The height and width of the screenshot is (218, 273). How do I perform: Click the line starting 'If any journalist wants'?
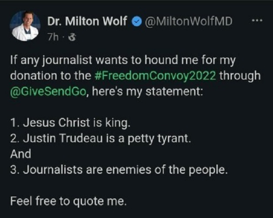pos(123,60)
